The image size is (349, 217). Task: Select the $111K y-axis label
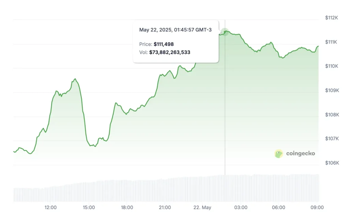point(332,42)
